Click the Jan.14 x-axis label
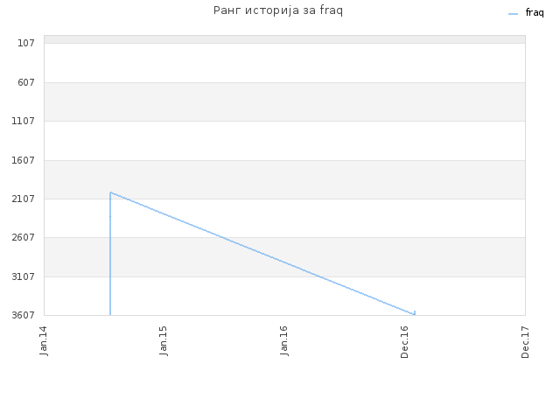 point(44,340)
